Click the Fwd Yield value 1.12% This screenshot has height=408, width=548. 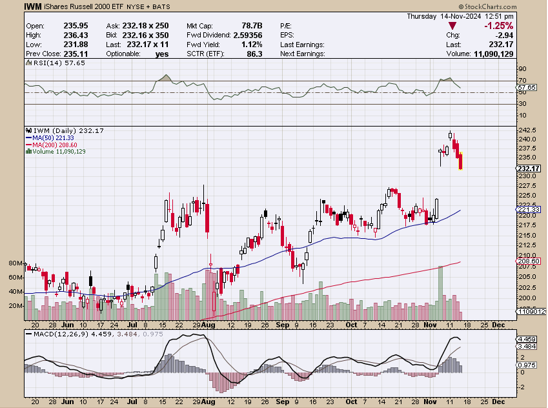click(252, 45)
